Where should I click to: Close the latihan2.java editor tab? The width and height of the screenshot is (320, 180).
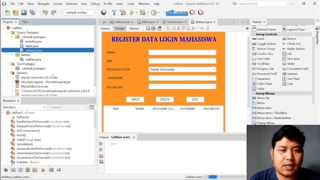[x=214, y=22]
